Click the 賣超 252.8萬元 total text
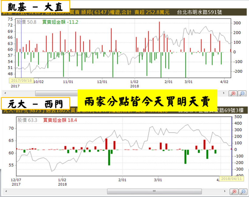 pyautogui.click(x=152, y=12)
